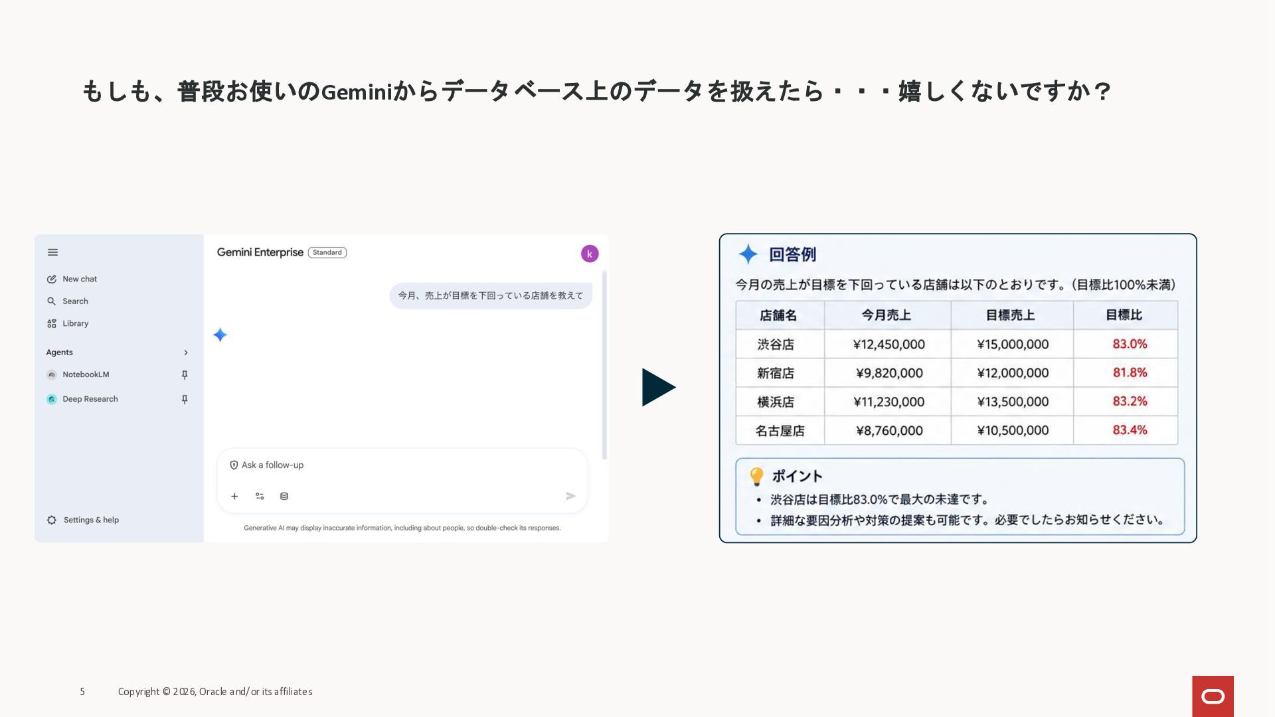The image size is (1275, 717).
Task: Select the Search menu item
Action: tap(75, 301)
